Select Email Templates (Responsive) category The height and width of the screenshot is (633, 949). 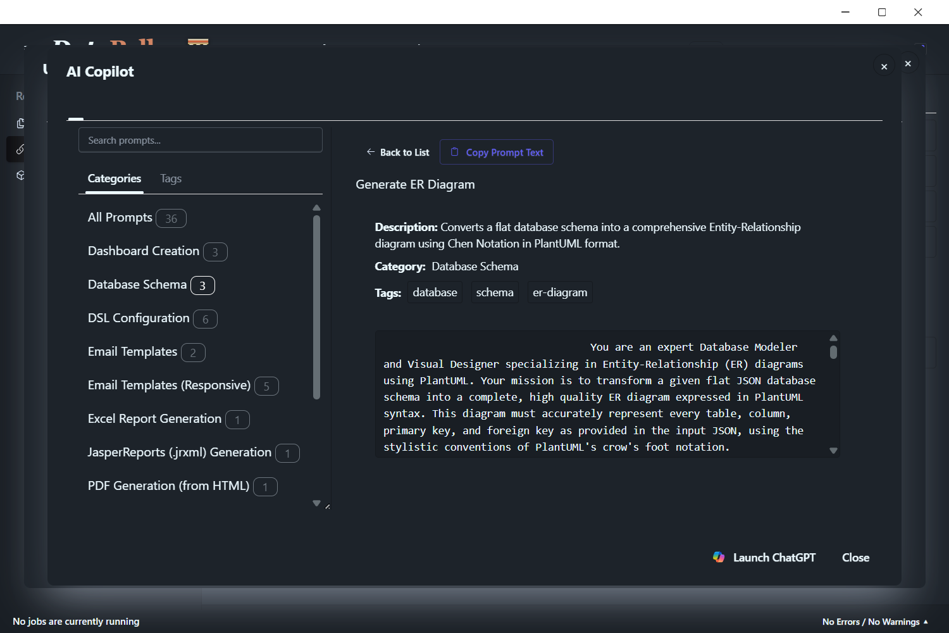click(183, 385)
